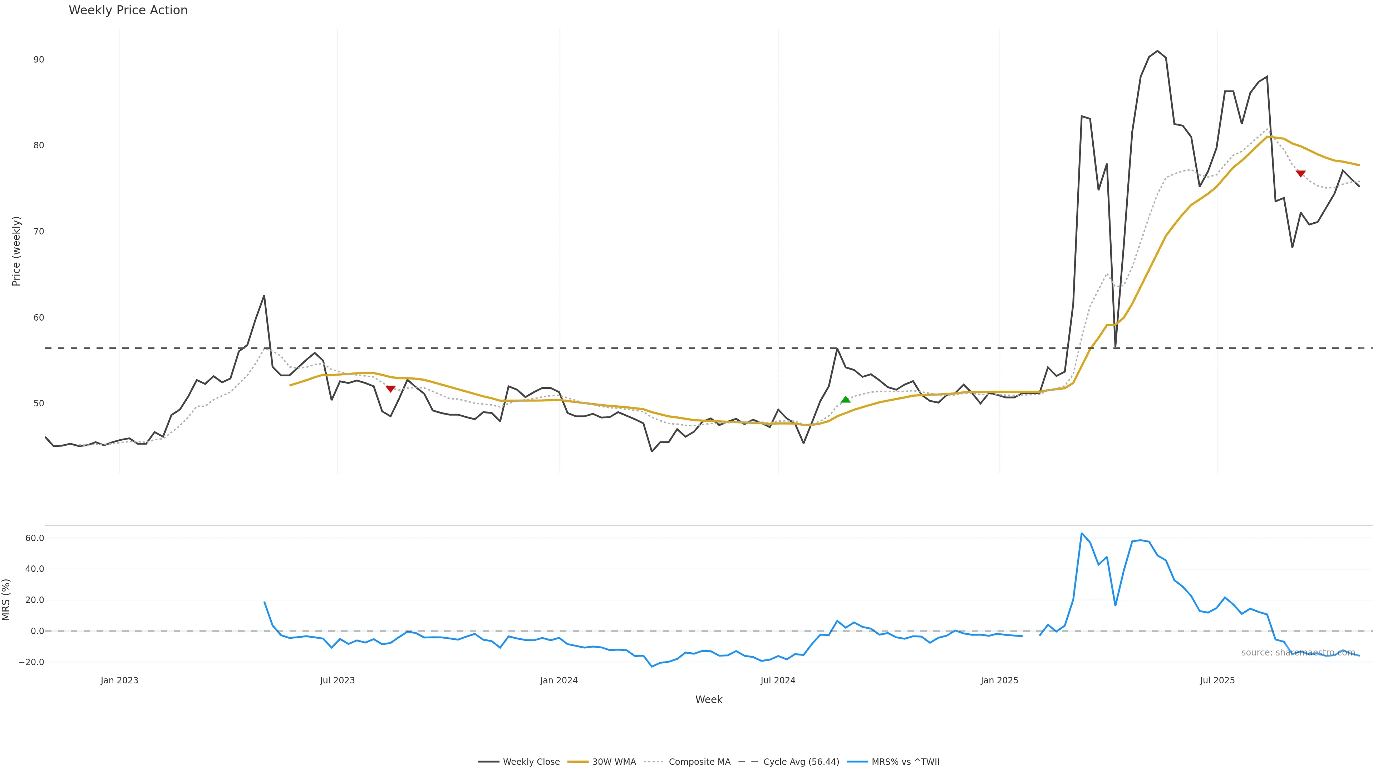Click the 90 price axis tick label
The width and height of the screenshot is (1373, 772).
point(38,60)
